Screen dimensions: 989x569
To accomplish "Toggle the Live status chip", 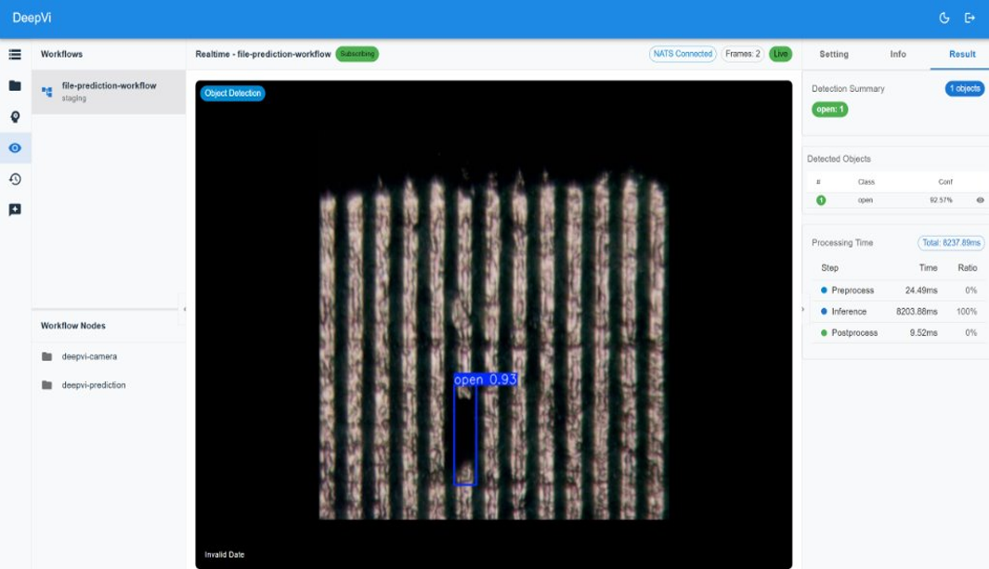I will click(780, 54).
